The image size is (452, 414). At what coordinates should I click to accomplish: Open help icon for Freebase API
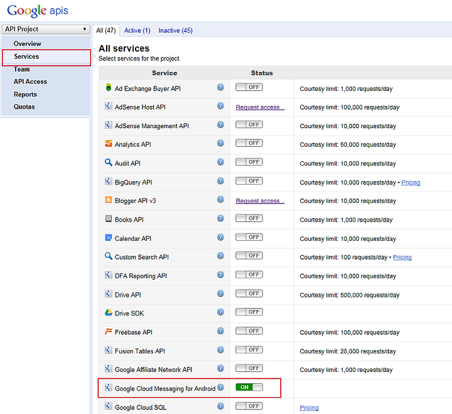(220, 331)
